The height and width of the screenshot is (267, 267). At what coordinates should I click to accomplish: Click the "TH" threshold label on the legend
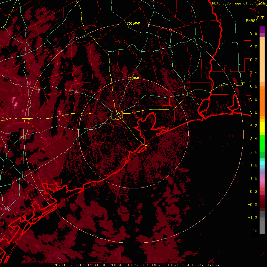[x=255, y=231]
